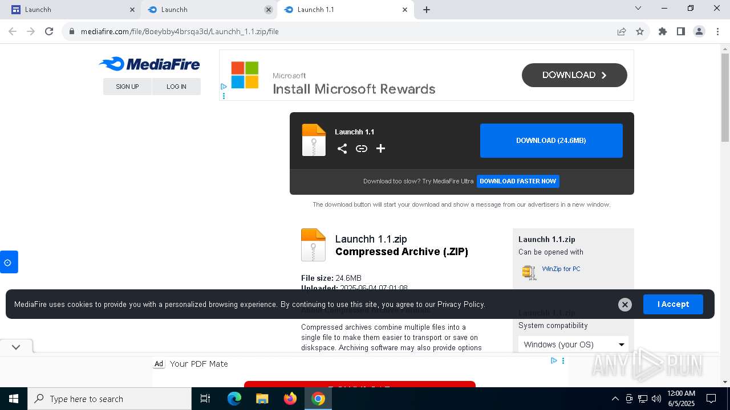Share this page from address bar
This screenshot has height=410, width=730.
click(622, 32)
